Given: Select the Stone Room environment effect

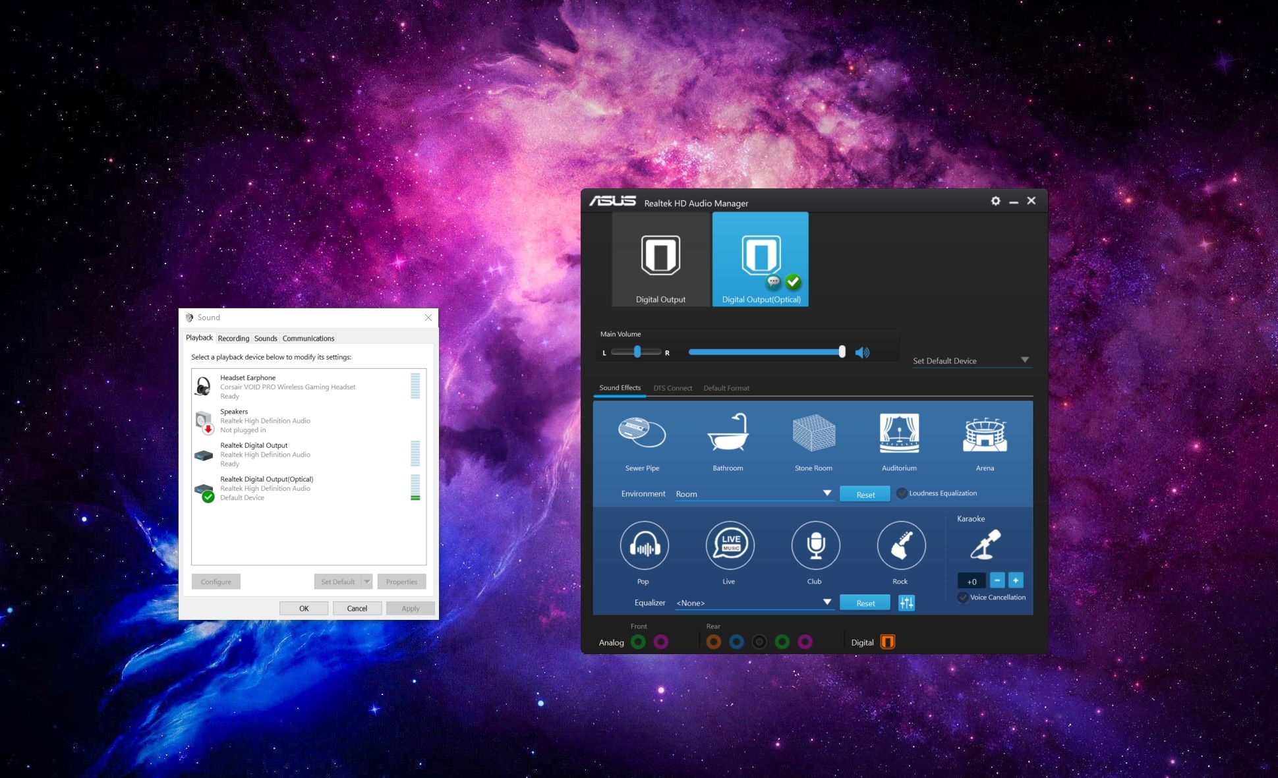Looking at the screenshot, I should pyautogui.click(x=813, y=433).
